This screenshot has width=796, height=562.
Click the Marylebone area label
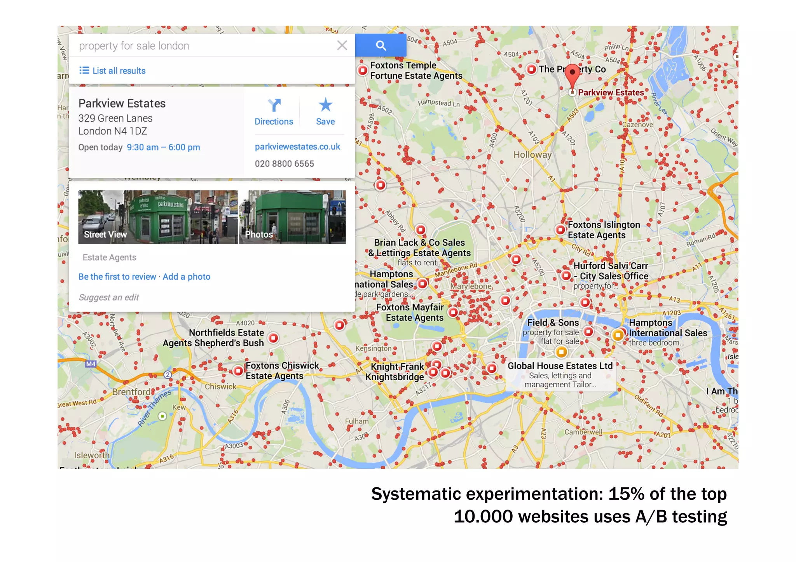(x=471, y=286)
